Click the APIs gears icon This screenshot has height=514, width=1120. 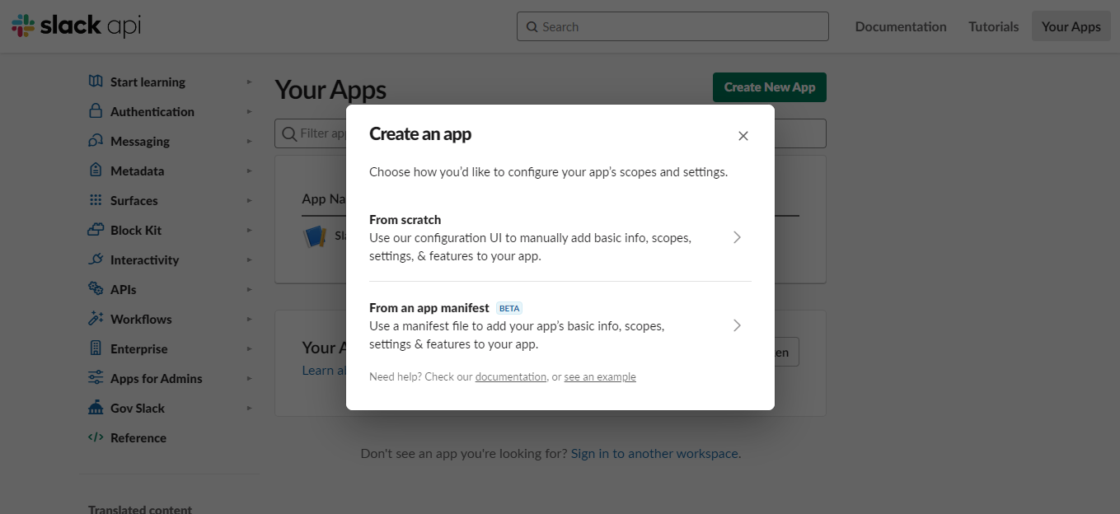pyautogui.click(x=96, y=289)
